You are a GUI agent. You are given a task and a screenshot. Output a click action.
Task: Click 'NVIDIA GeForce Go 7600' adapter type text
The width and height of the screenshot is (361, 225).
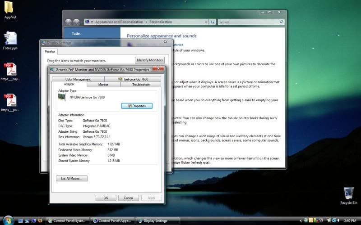coord(87,97)
